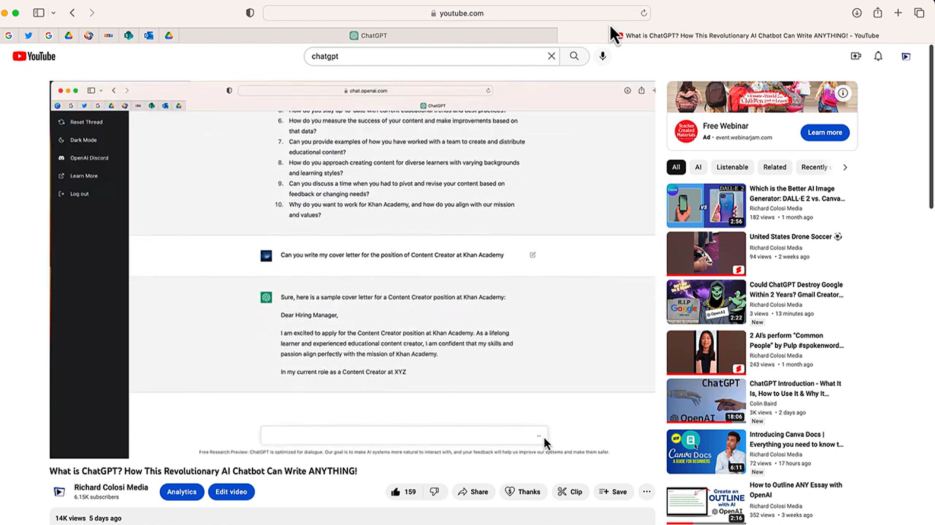Viewport: 935px width, 525px height.
Task: Open the ChatGPT Introduction video thumbnail
Action: click(706, 401)
